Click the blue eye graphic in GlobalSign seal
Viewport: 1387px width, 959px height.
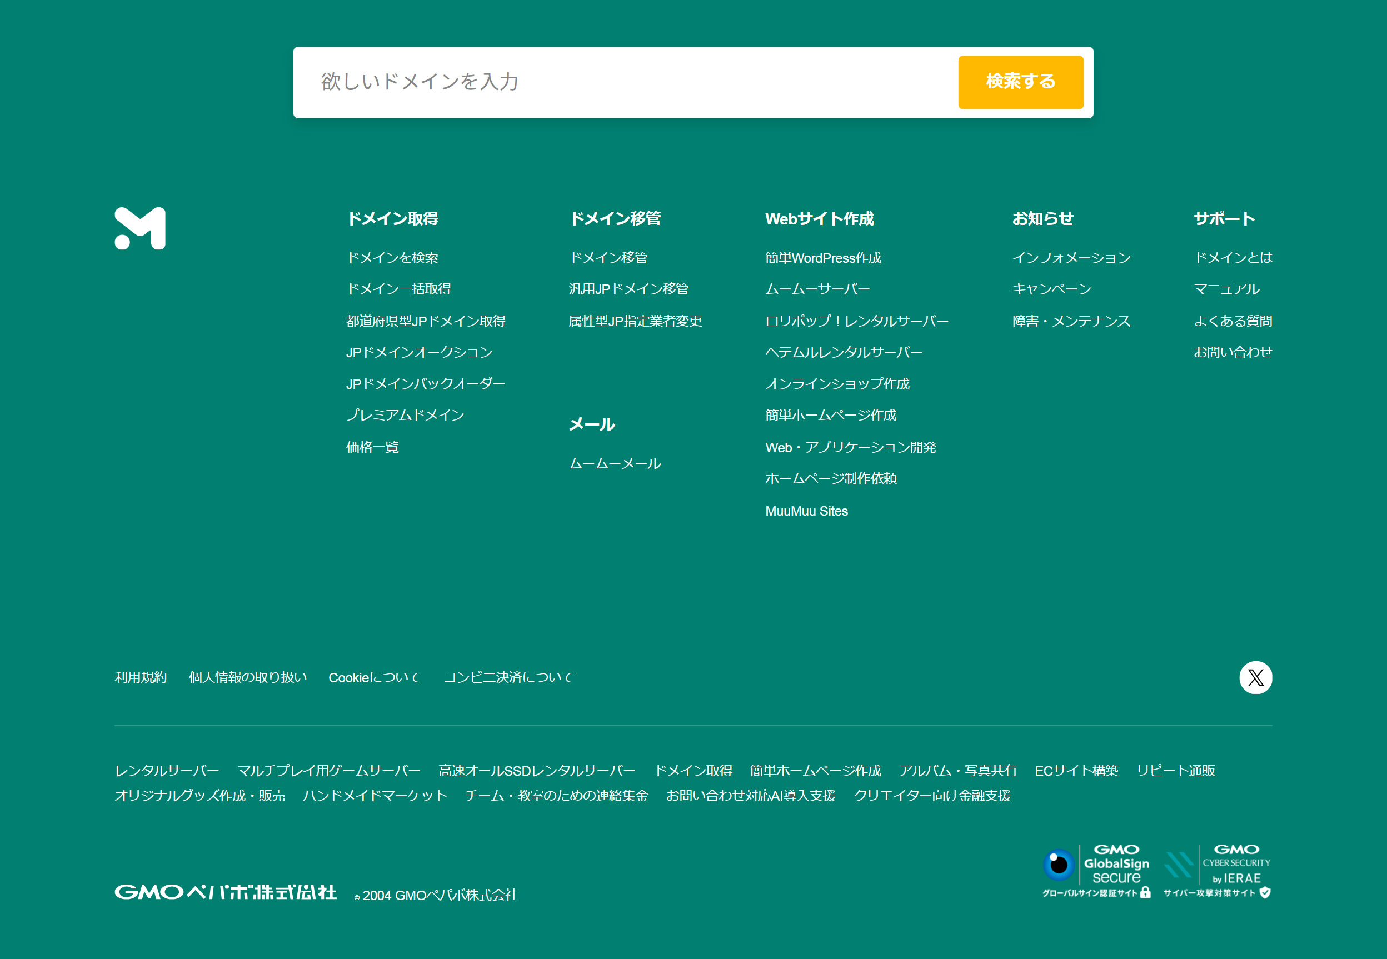coord(1058,865)
